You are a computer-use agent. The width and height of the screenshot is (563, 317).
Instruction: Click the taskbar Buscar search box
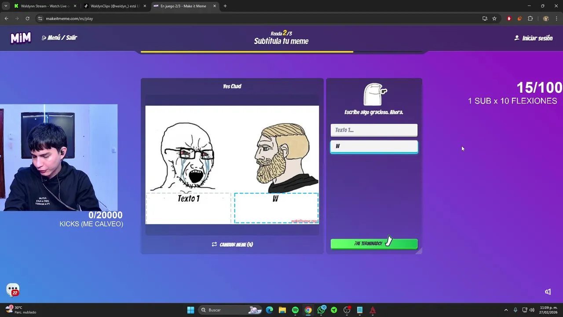click(x=231, y=310)
